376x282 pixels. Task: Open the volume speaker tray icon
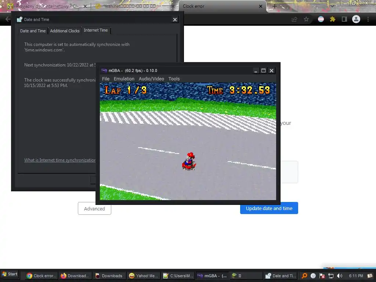tap(340, 276)
